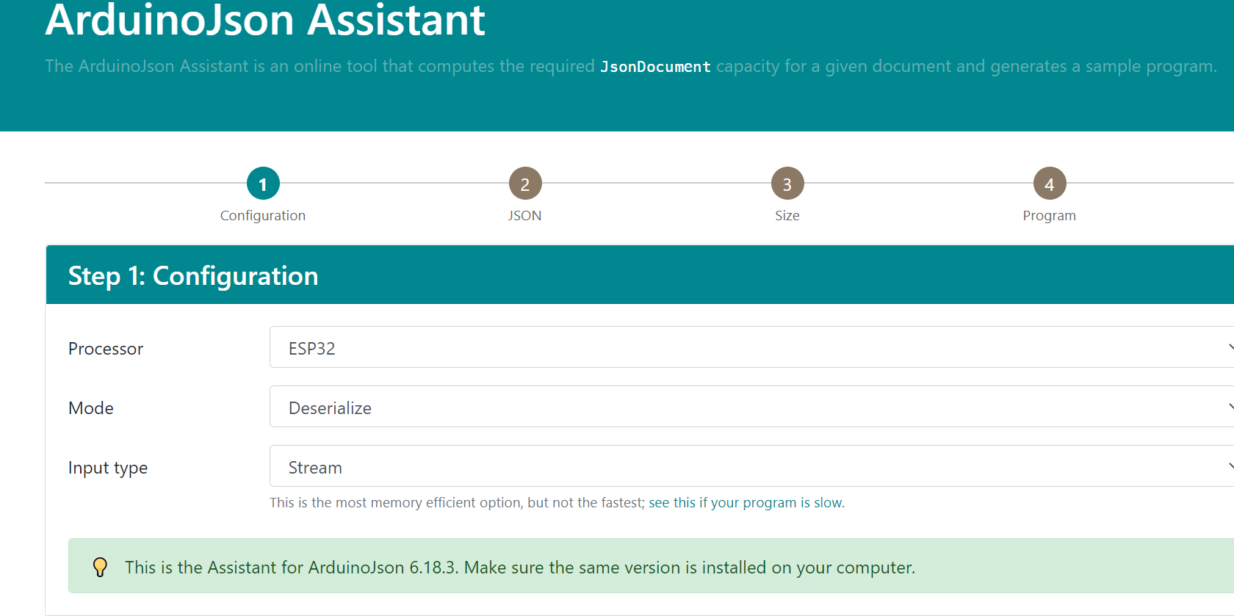The width and height of the screenshot is (1234, 616).
Task: Open the Mode dropdown showing Deserialize
Action: 751,407
